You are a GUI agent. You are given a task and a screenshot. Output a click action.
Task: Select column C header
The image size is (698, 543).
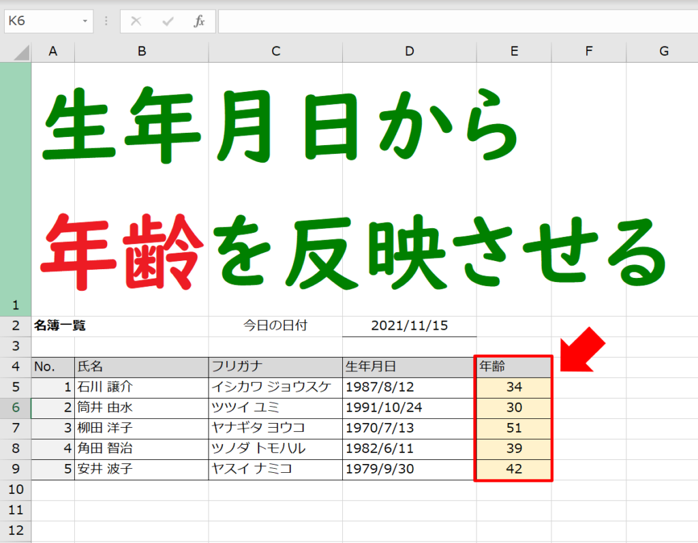[x=275, y=51]
